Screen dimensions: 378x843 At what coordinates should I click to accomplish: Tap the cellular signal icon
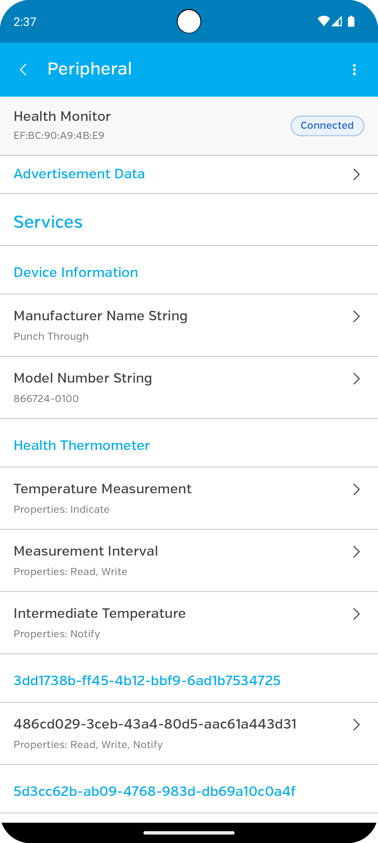337,21
